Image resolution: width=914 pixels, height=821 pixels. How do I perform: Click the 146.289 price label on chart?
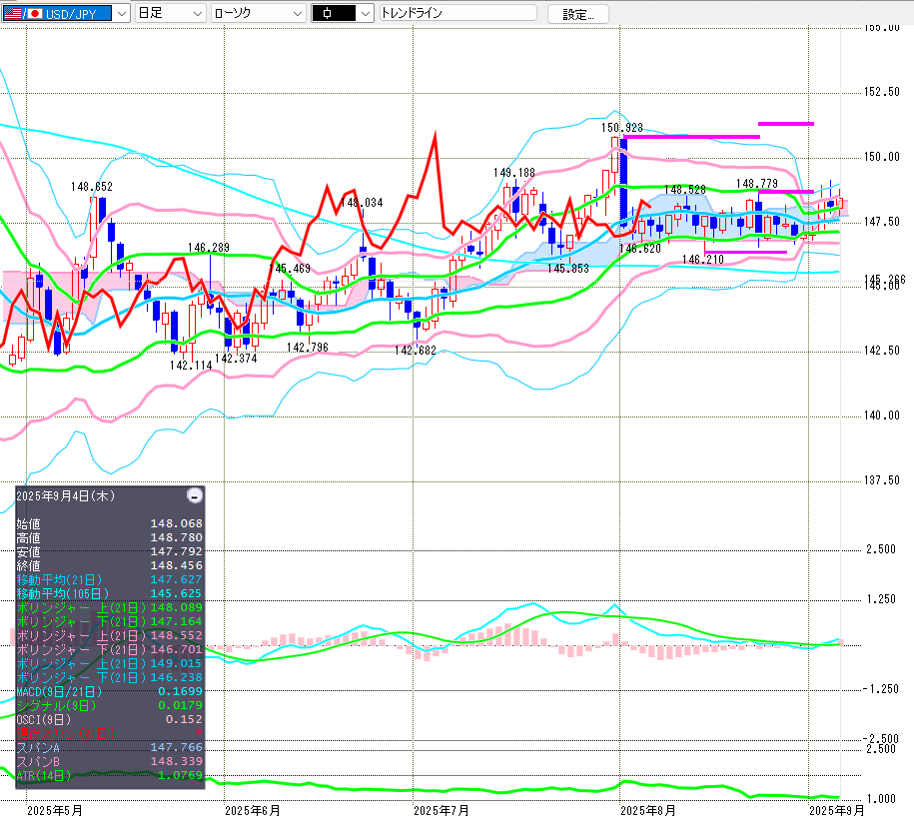208,248
